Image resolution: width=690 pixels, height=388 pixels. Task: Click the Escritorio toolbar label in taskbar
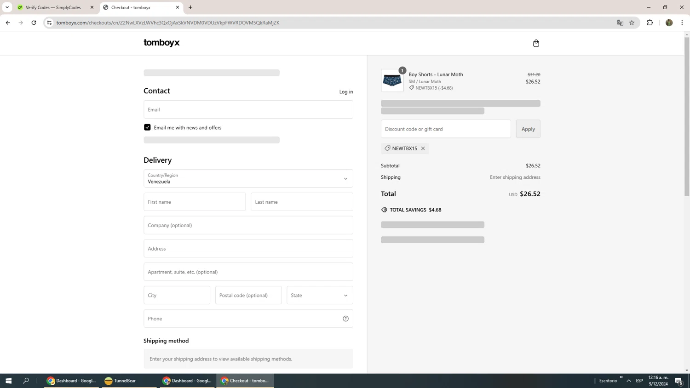608,381
